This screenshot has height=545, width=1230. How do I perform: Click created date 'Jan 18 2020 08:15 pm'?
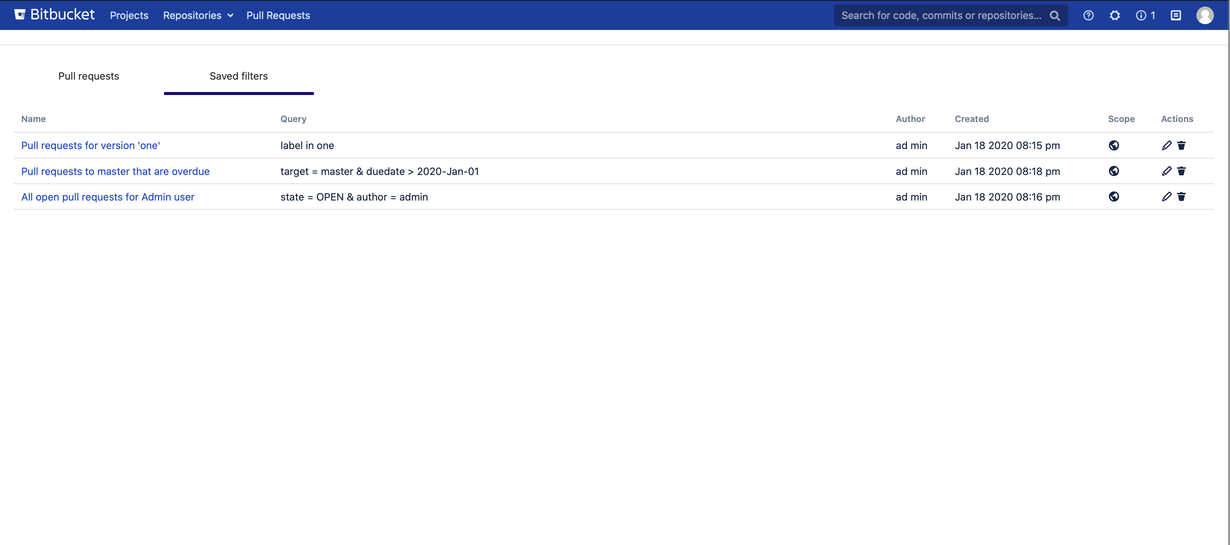coord(1007,145)
